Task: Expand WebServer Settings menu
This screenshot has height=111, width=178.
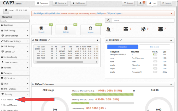Action: 15,41
